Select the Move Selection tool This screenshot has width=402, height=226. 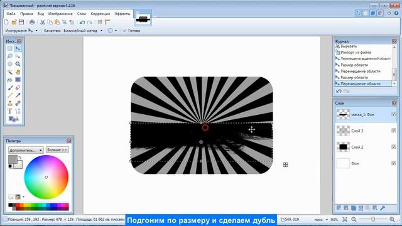click(18, 56)
